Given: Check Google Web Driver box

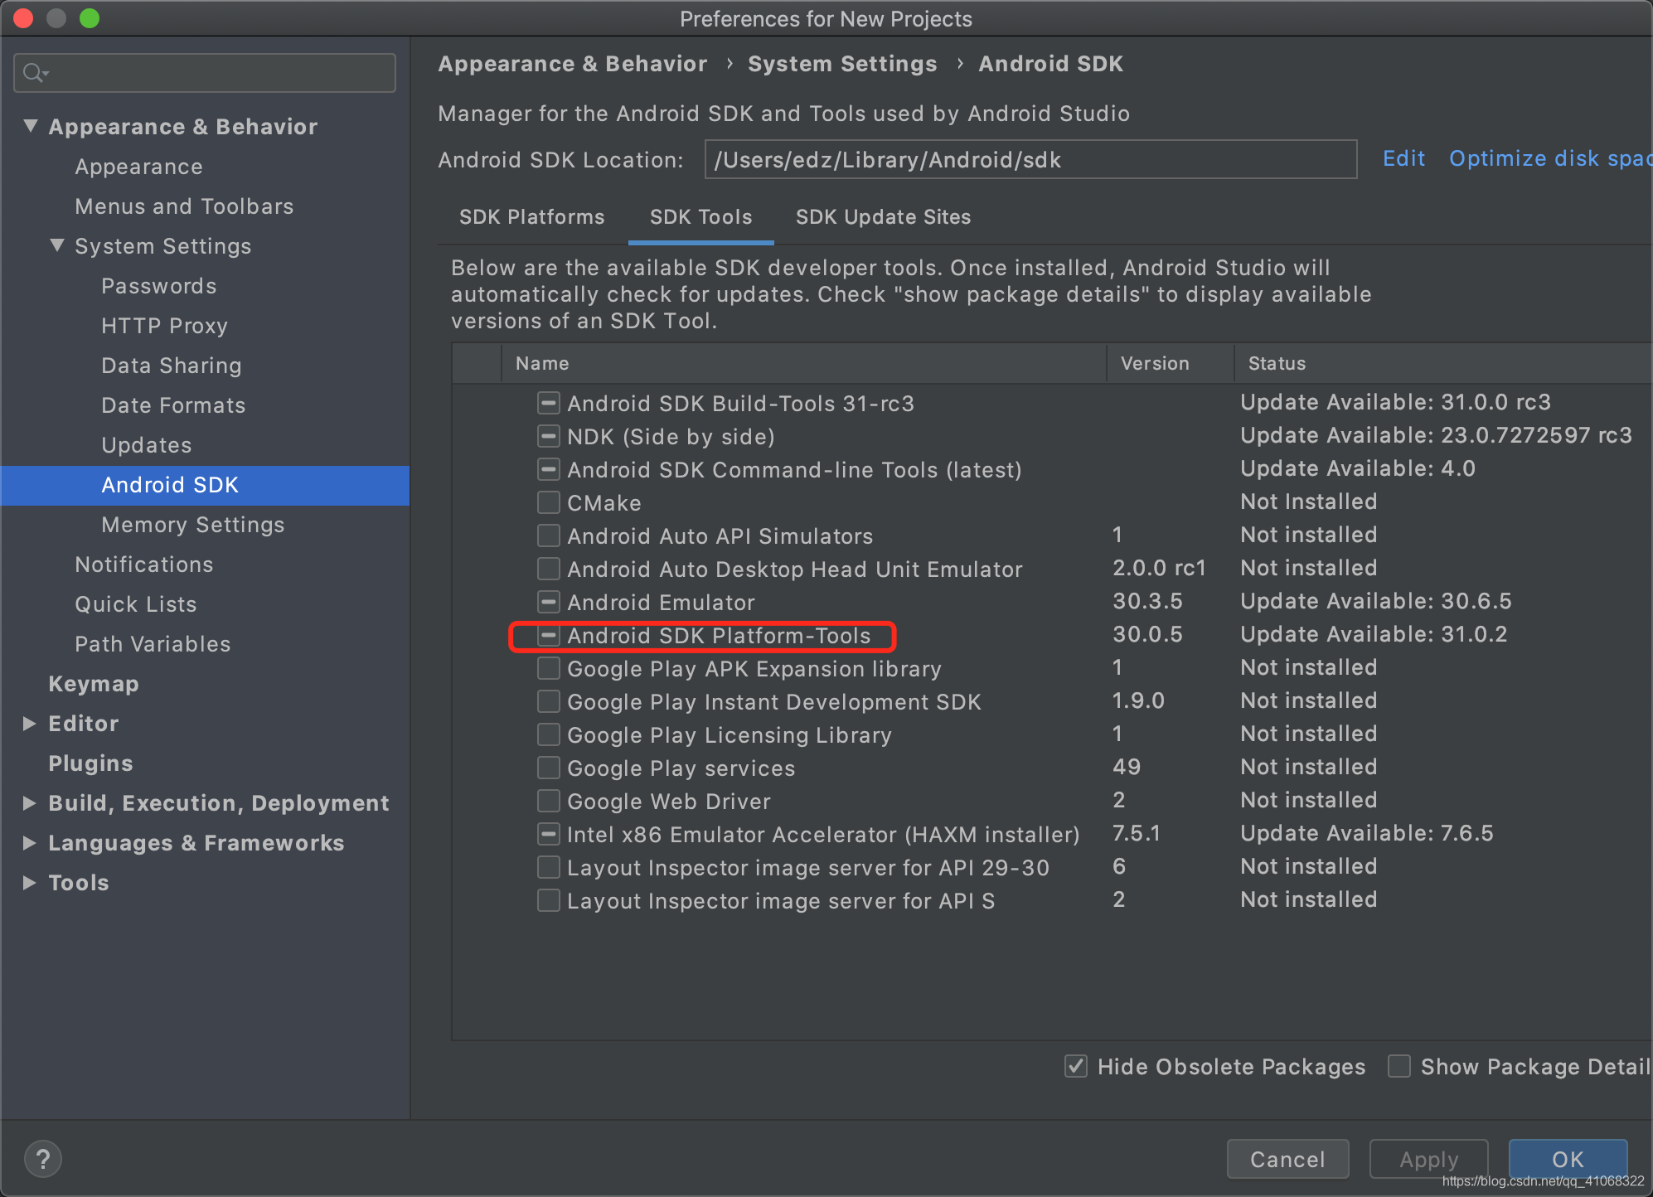Looking at the screenshot, I should pyautogui.click(x=548, y=802).
